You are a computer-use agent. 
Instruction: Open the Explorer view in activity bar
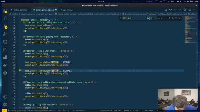[x=5, y=11]
